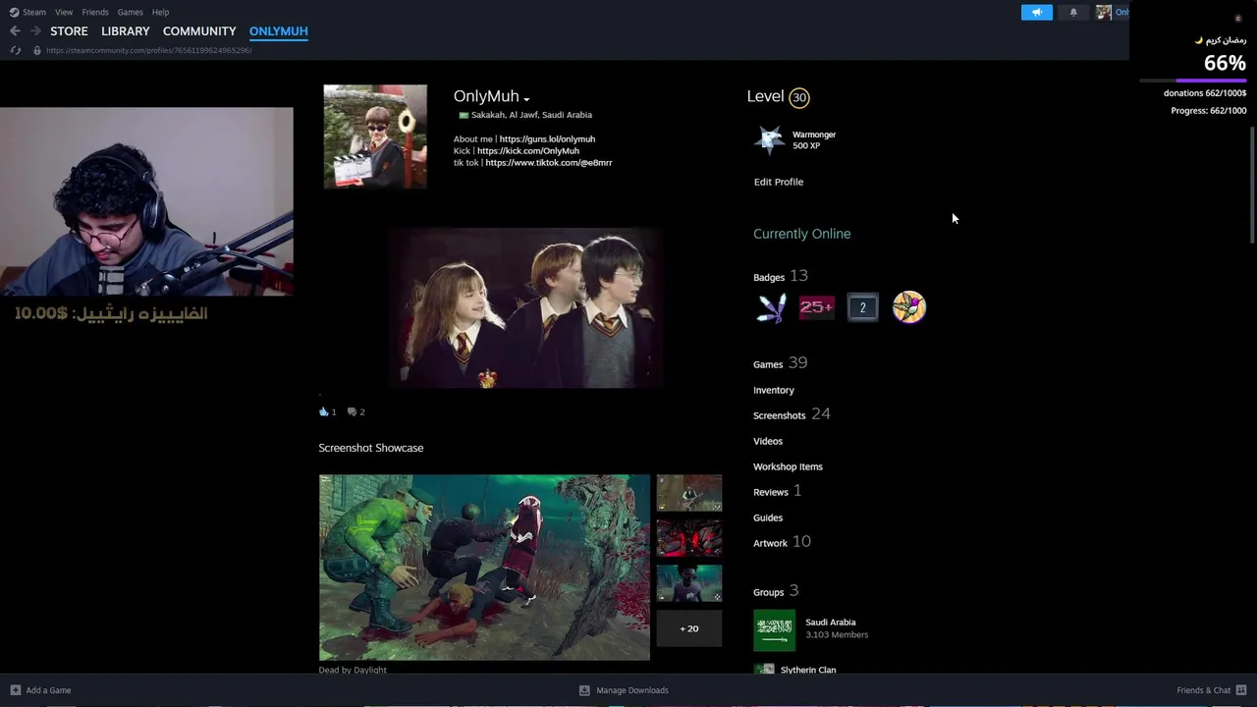Open the large Dead by Daylight screenshot
The width and height of the screenshot is (1257, 707).
coord(484,568)
